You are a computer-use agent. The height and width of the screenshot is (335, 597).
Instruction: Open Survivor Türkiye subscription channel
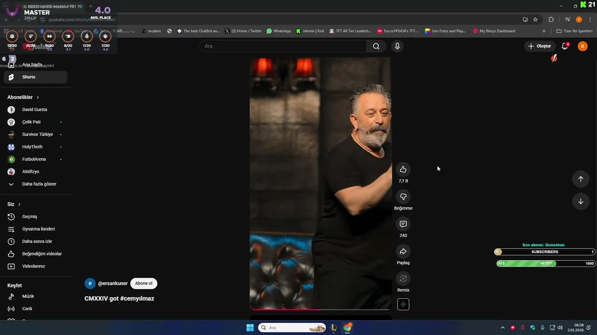pos(35,134)
